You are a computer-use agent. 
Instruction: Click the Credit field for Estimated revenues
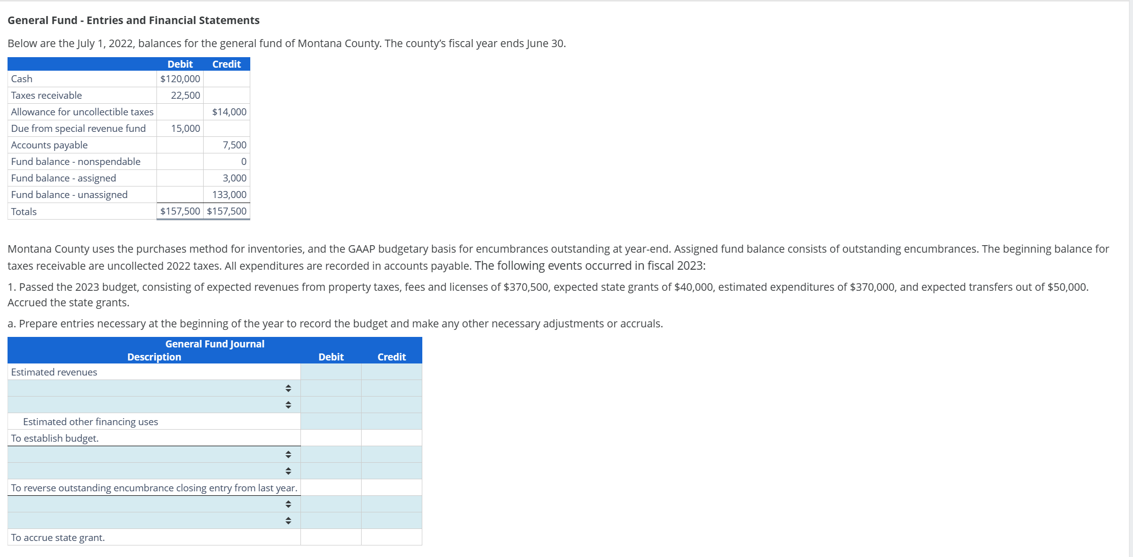point(392,372)
